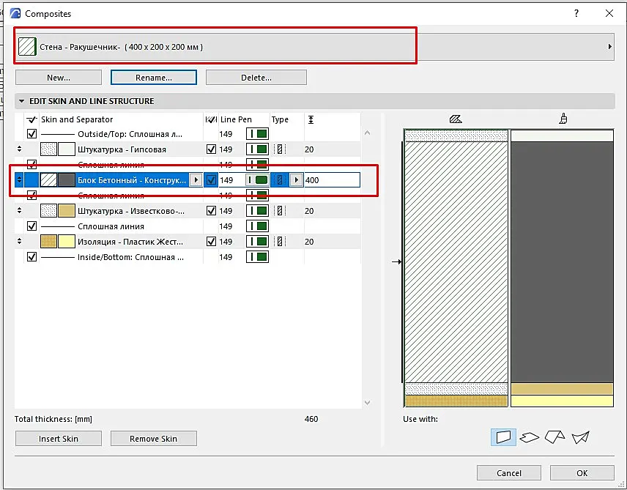Click skin type icon for Изоляция - Пластик
Viewport: 627px width, 490px height.
click(280, 242)
